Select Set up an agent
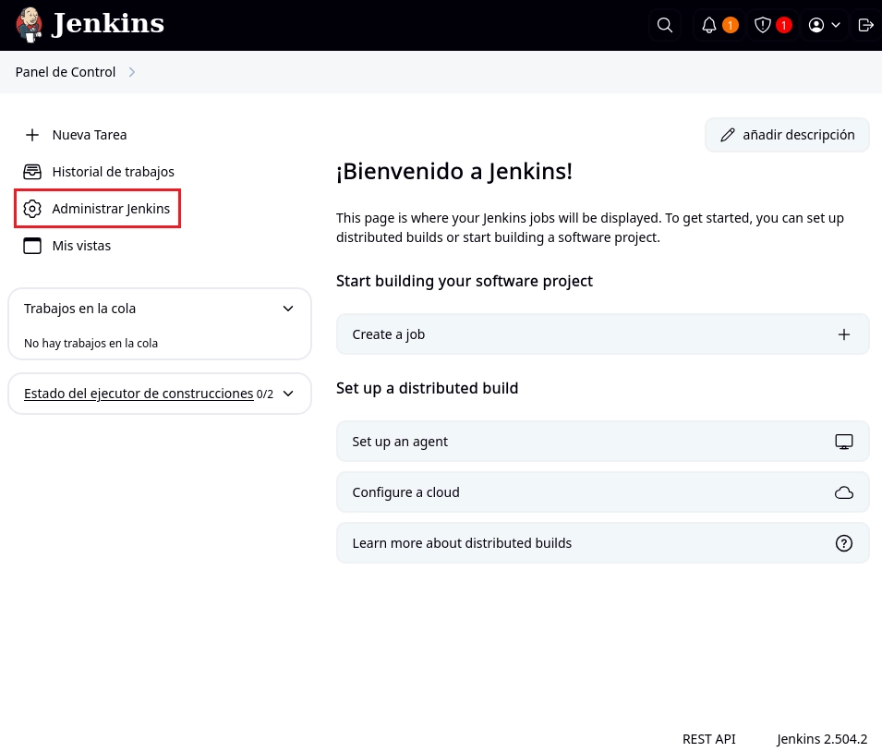 (x=602, y=442)
